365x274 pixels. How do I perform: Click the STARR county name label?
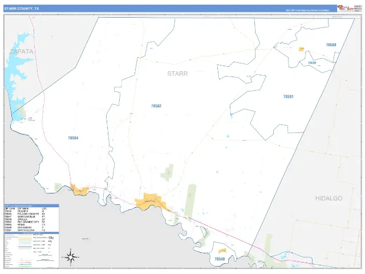point(177,74)
